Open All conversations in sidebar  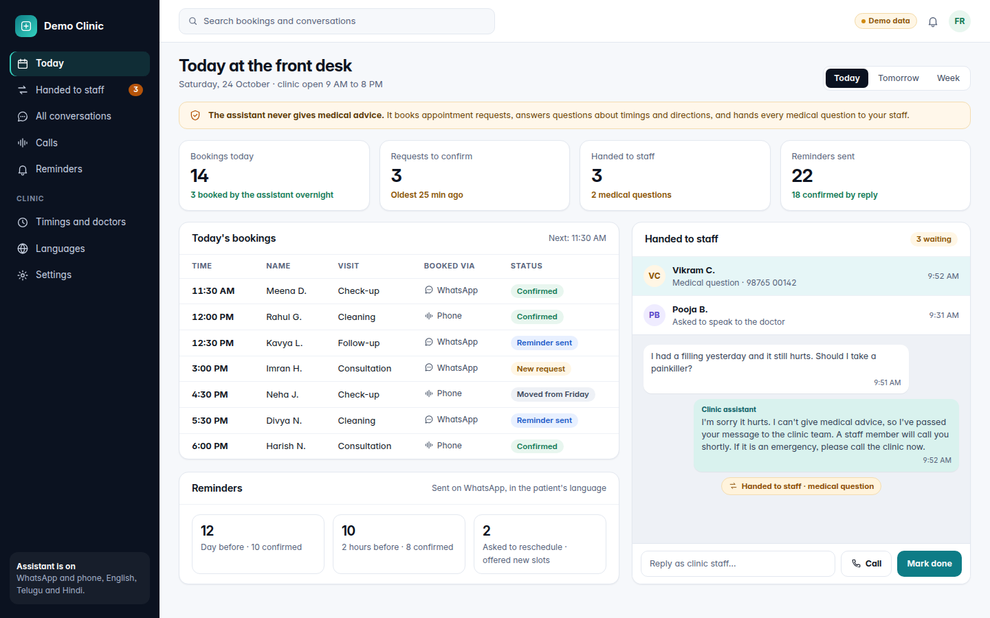coord(80,117)
